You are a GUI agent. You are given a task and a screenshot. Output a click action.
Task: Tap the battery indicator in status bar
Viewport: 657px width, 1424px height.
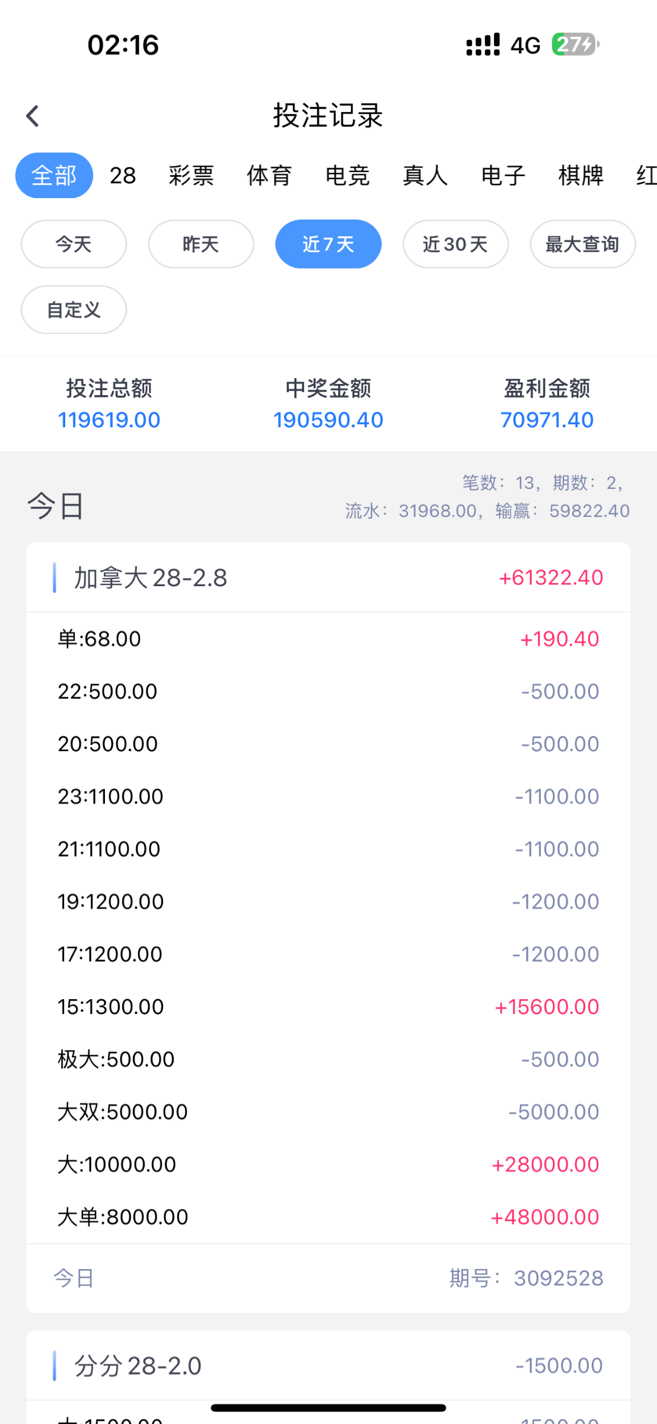(575, 44)
